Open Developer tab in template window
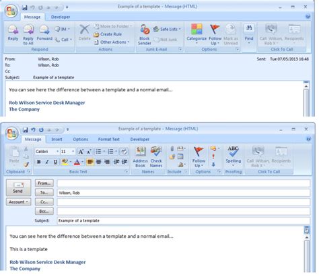The height and width of the screenshot is (276, 319). pos(140,139)
